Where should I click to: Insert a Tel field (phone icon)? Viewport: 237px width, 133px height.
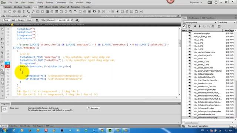[29, 11]
